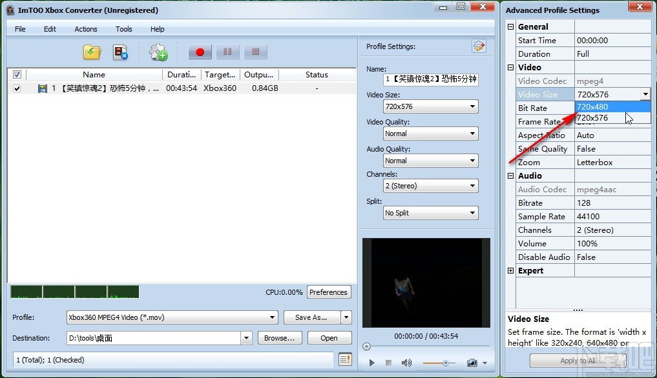Stop the video preview playback
This screenshot has width=657, height=378.
click(388, 363)
